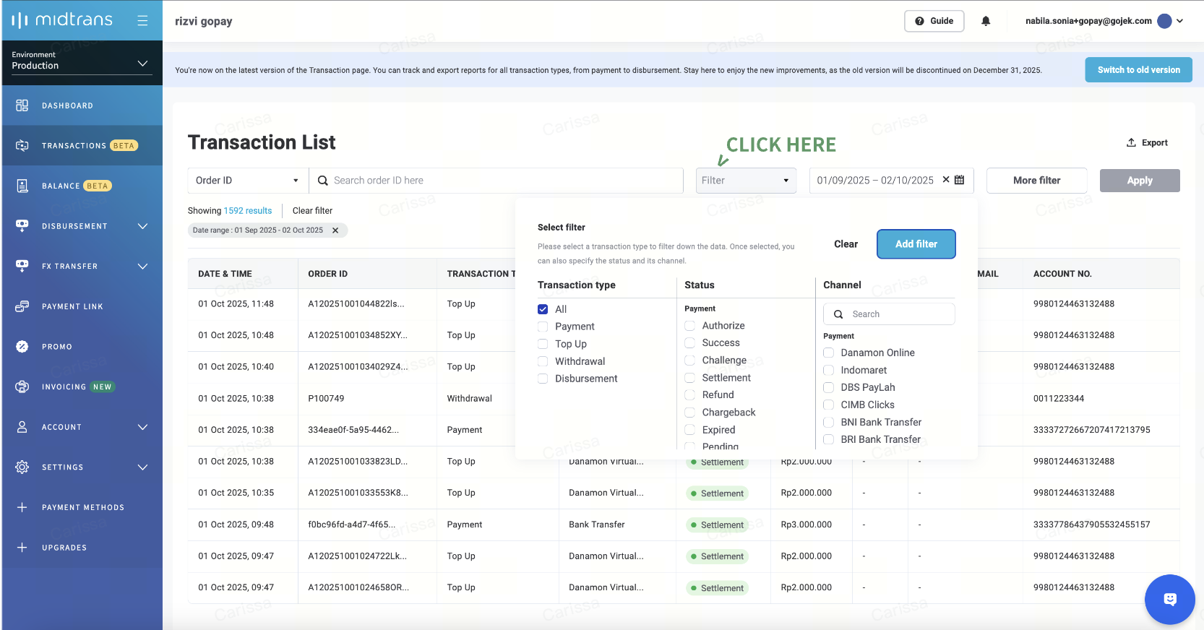Click the channel Search input field
Viewport: 1204px width, 630px height.
[889, 314]
